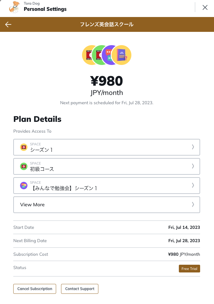Close the Personal Settings panel
This screenshot has height=304, width=214.
point(205,7)
